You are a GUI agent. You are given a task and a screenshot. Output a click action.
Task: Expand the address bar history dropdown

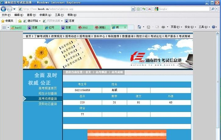point(133,9)
